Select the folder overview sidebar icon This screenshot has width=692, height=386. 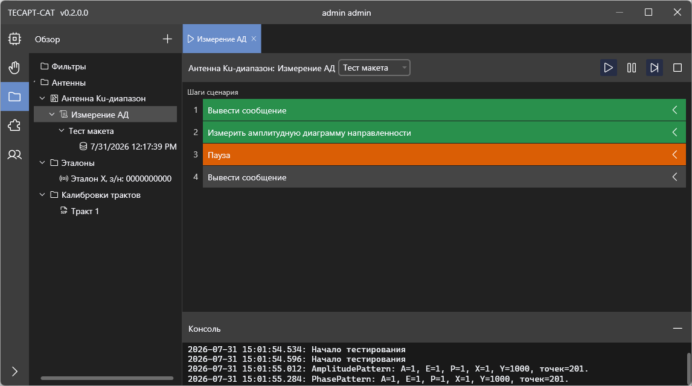click(14, 96)
